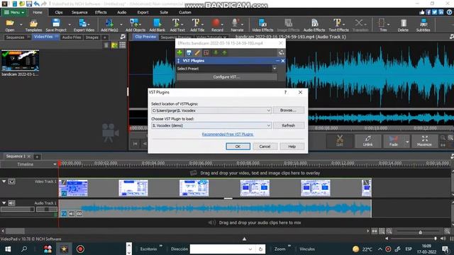Select the Clip Preview tab
The width and height of the screenshot is (454, 255).
[x=145, y=37]
